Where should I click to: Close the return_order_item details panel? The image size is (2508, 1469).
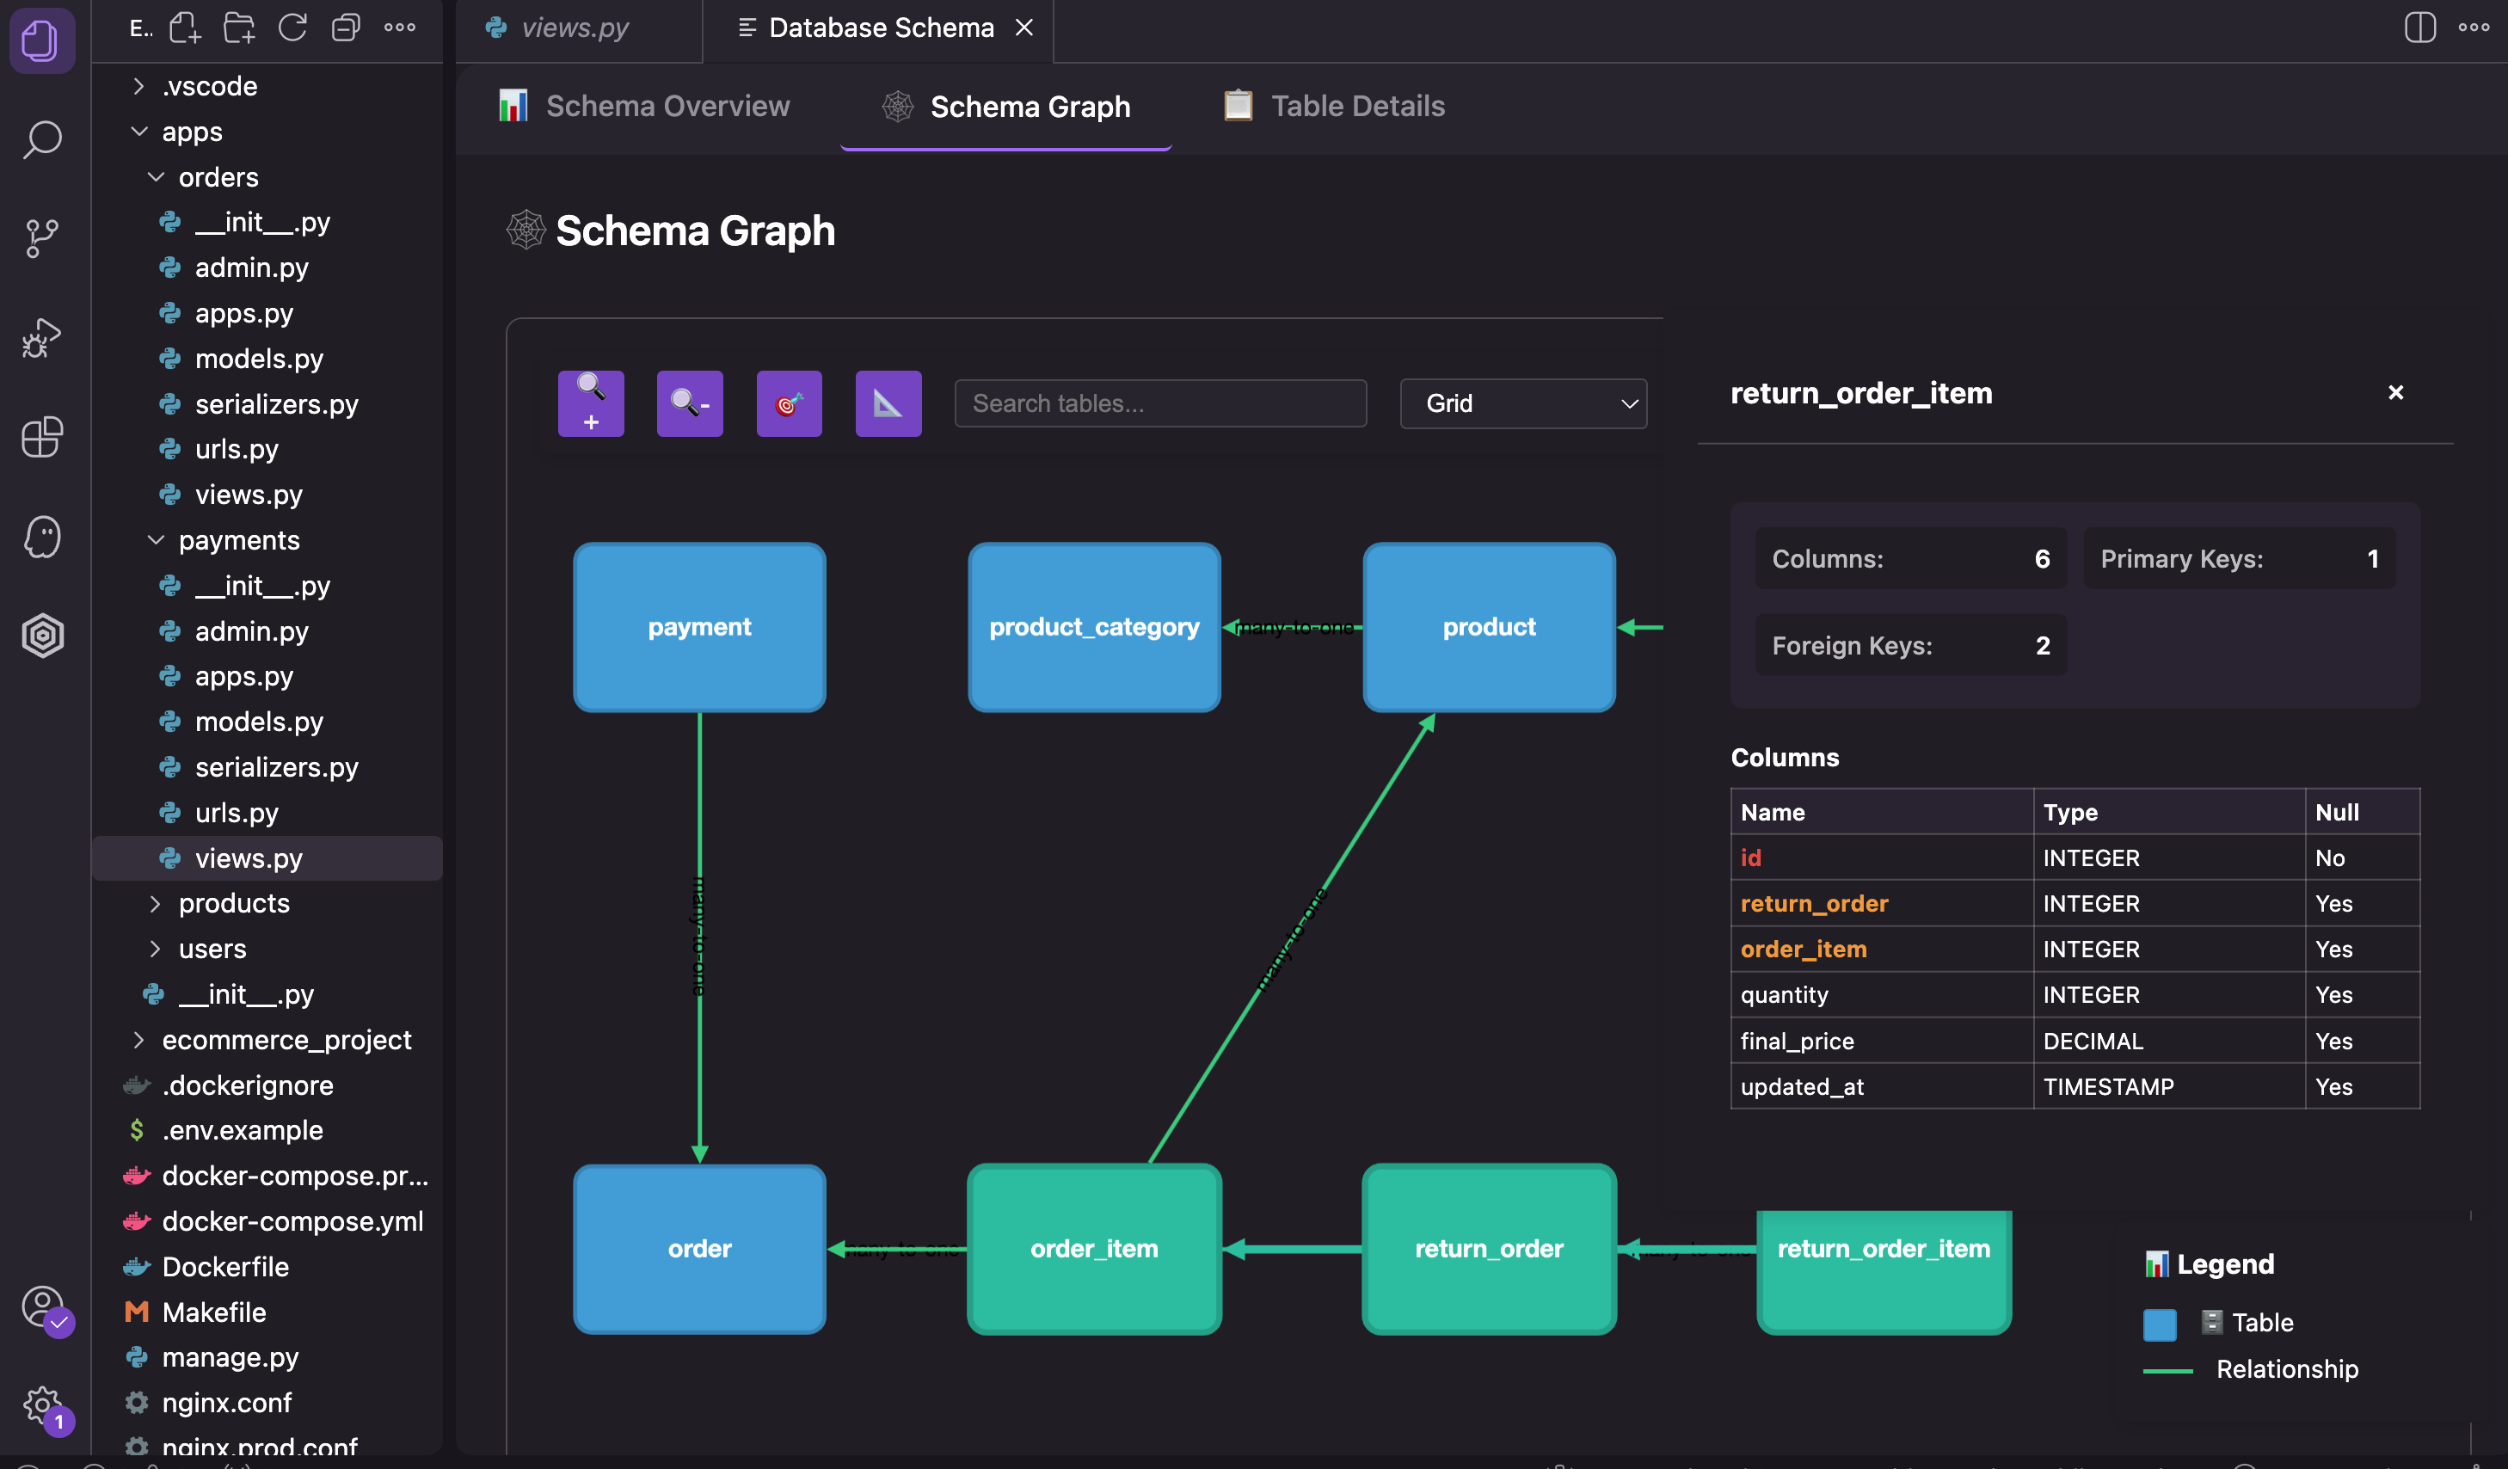tap(2394, 392)
